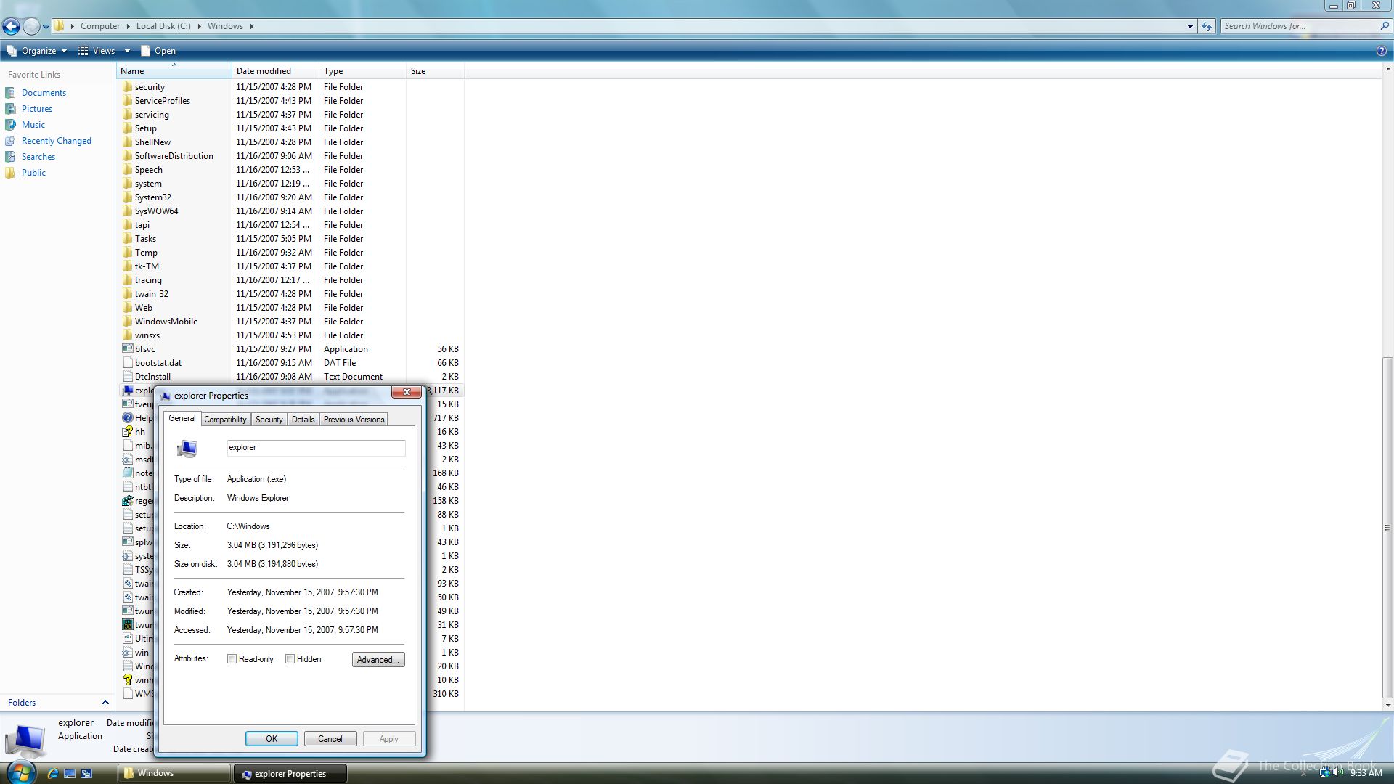
Task: Click Show Desktop Quick Launch icon
Action: click(x=70, y=774)
